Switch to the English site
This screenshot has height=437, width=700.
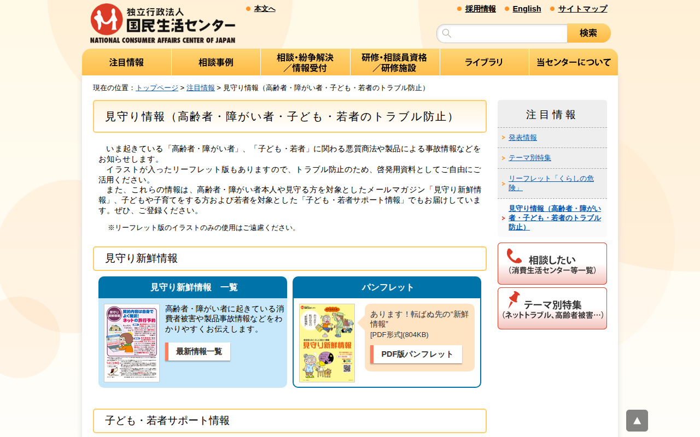click(x=527, y=9)
